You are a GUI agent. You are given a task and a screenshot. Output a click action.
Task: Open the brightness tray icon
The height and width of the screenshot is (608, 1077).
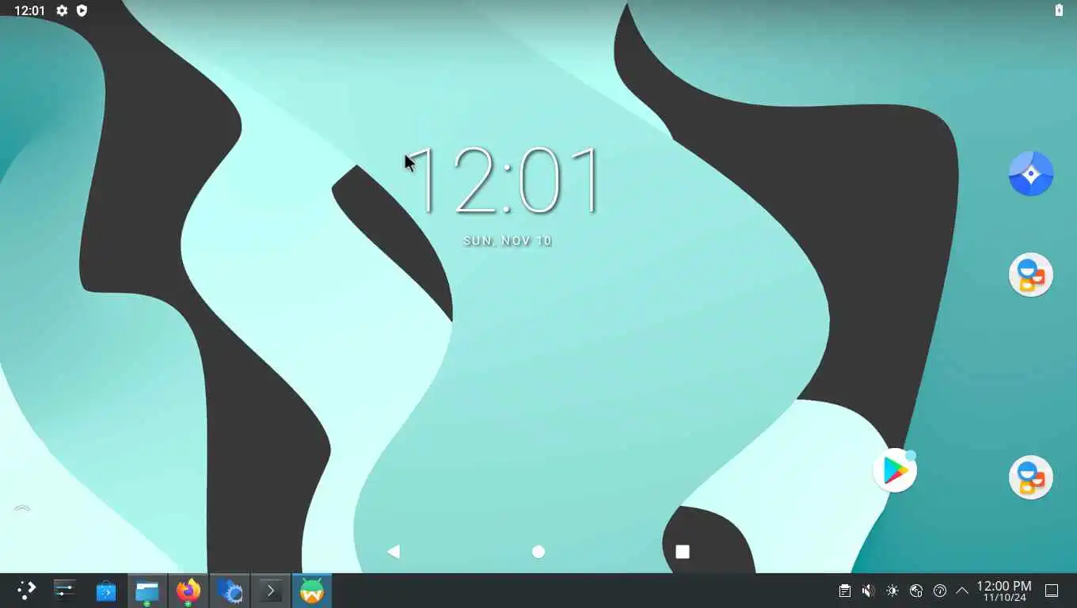[x=892, y=591]
